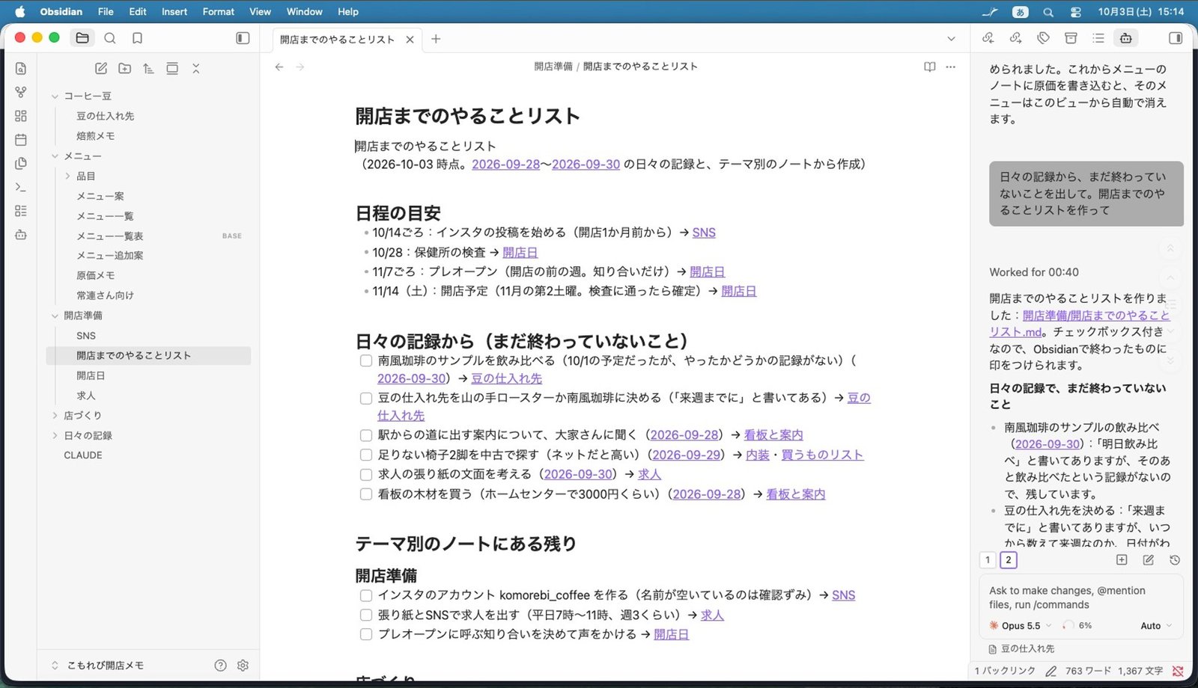Check the 求人の張り紙の文面を考える task

tap(366, 474)
